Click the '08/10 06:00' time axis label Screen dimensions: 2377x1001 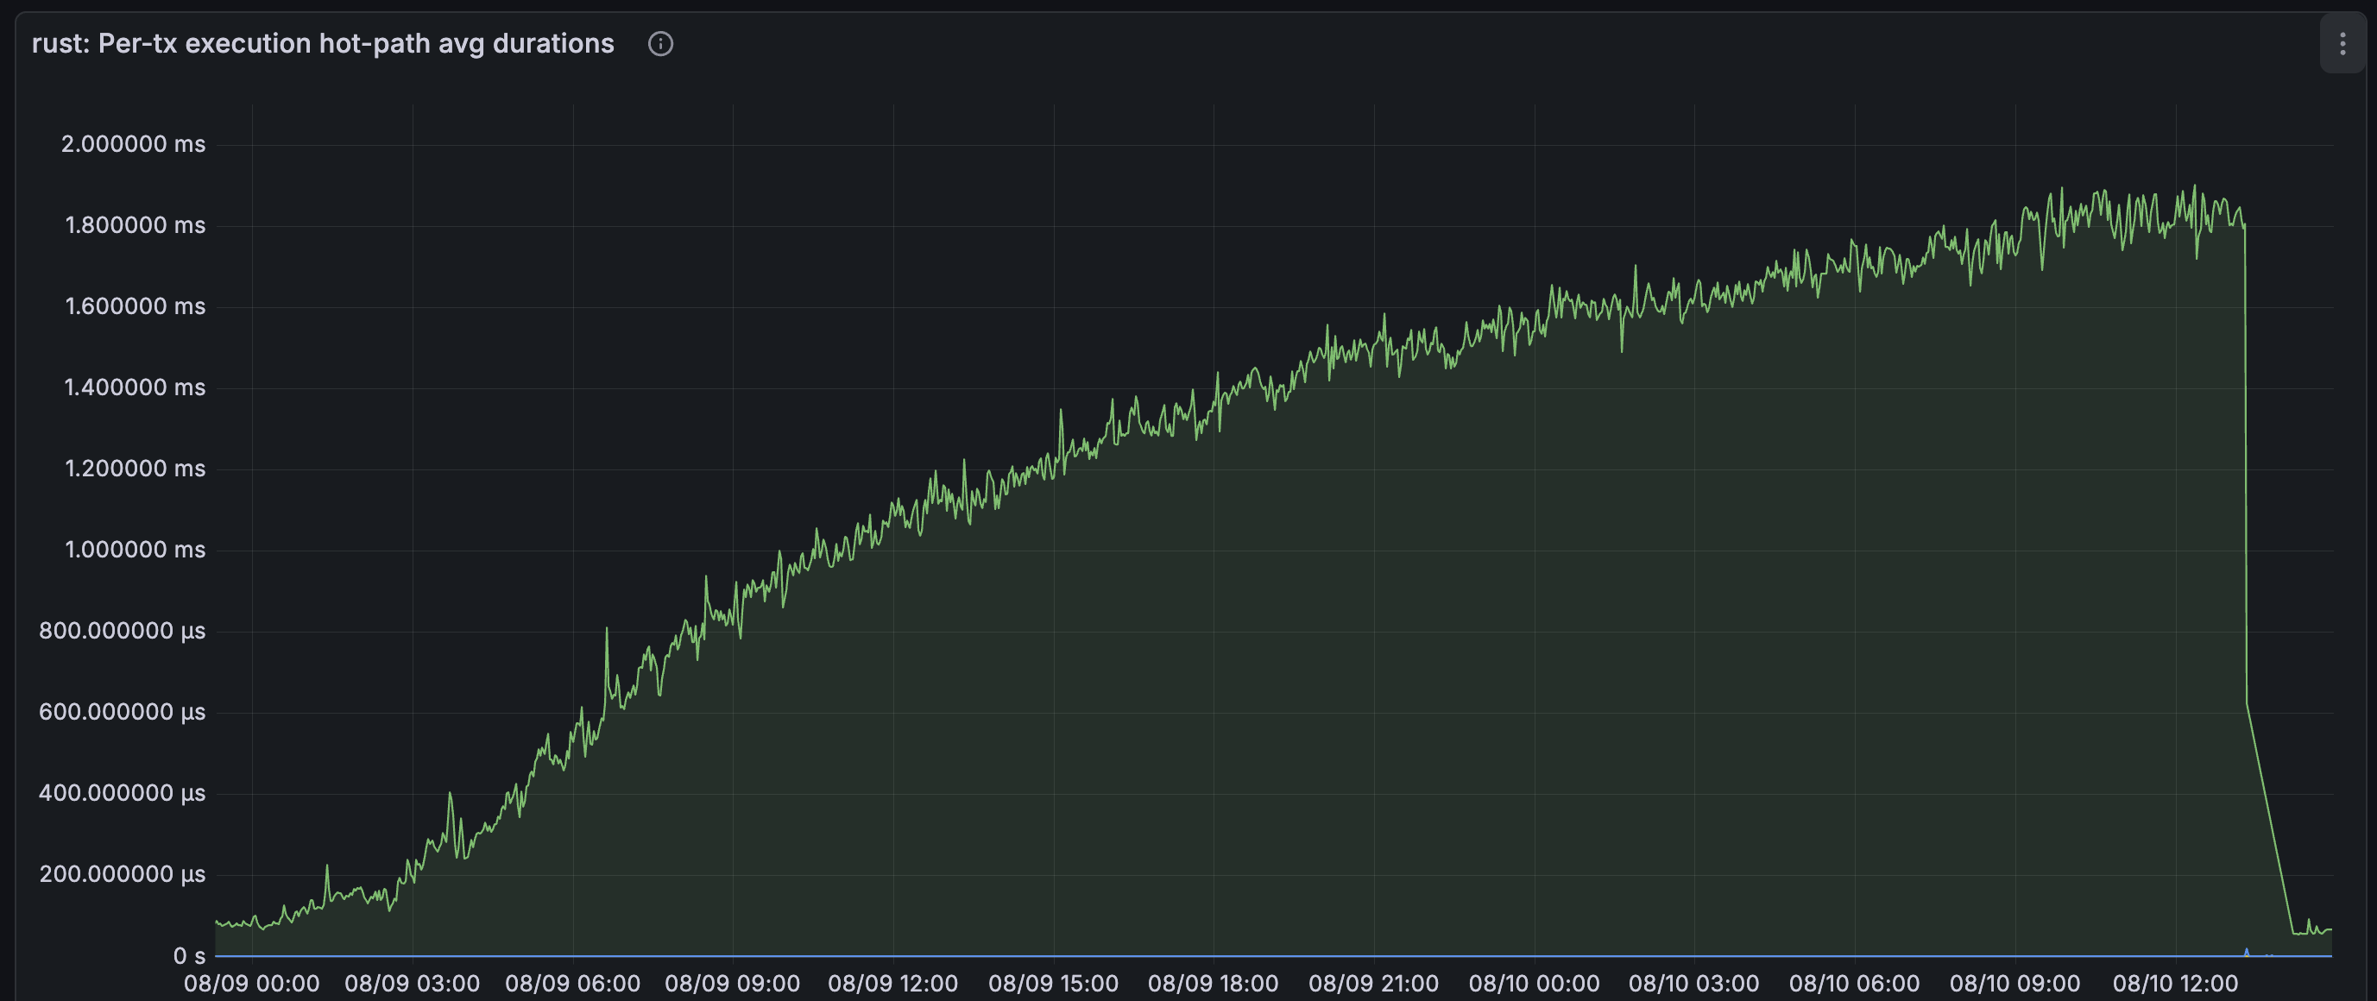point(1855,984)
